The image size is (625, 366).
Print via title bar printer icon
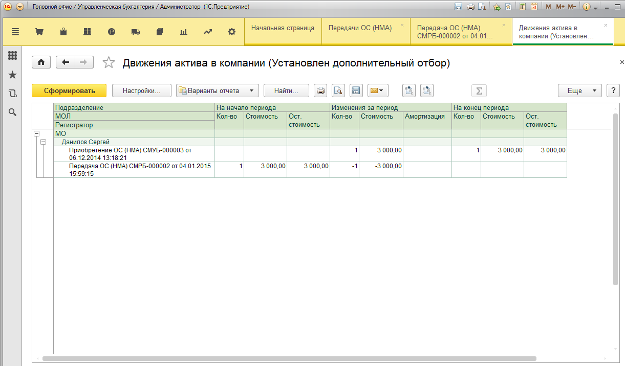click(x=470, y=7)
